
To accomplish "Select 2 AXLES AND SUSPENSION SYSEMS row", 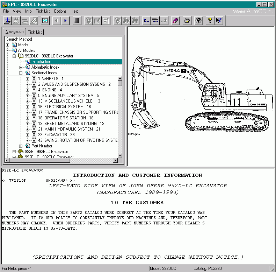I will tap(74, 84).
